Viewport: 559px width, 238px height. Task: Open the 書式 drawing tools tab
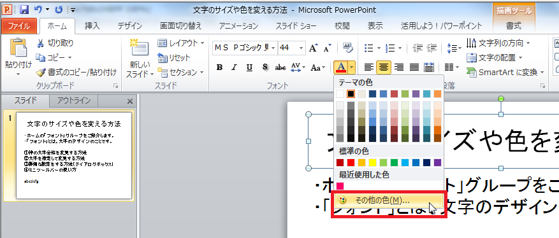(x=514, y=25)
